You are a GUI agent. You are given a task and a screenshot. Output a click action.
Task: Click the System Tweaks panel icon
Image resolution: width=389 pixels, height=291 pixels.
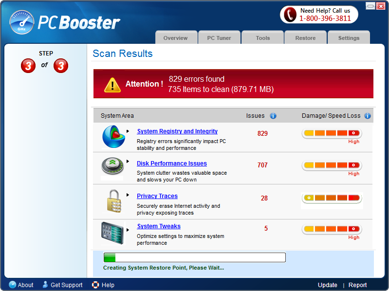pos(112,233)
